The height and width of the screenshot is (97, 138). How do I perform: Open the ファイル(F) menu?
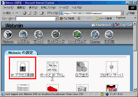[8, 8]
